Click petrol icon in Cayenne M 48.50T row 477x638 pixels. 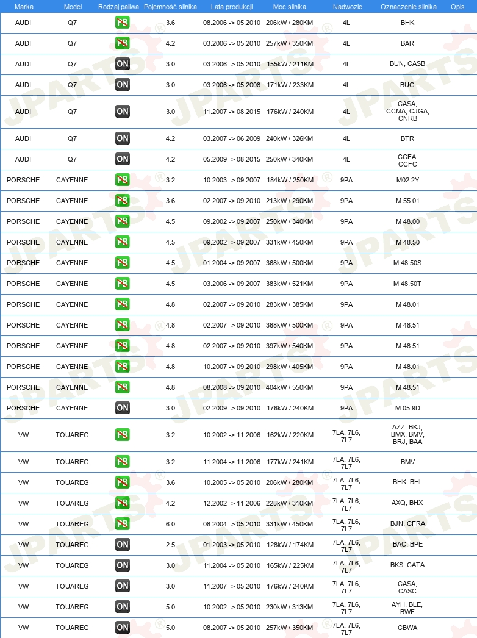[x=122, y=284]
